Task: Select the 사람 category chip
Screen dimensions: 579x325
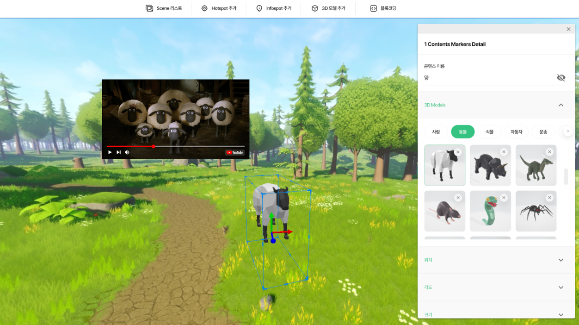Action: pos(436,132)
